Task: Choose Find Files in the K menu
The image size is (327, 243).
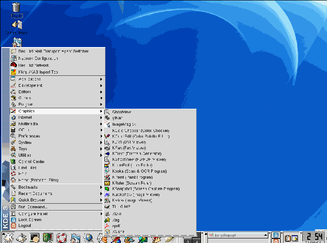Action: pos(56,168)
